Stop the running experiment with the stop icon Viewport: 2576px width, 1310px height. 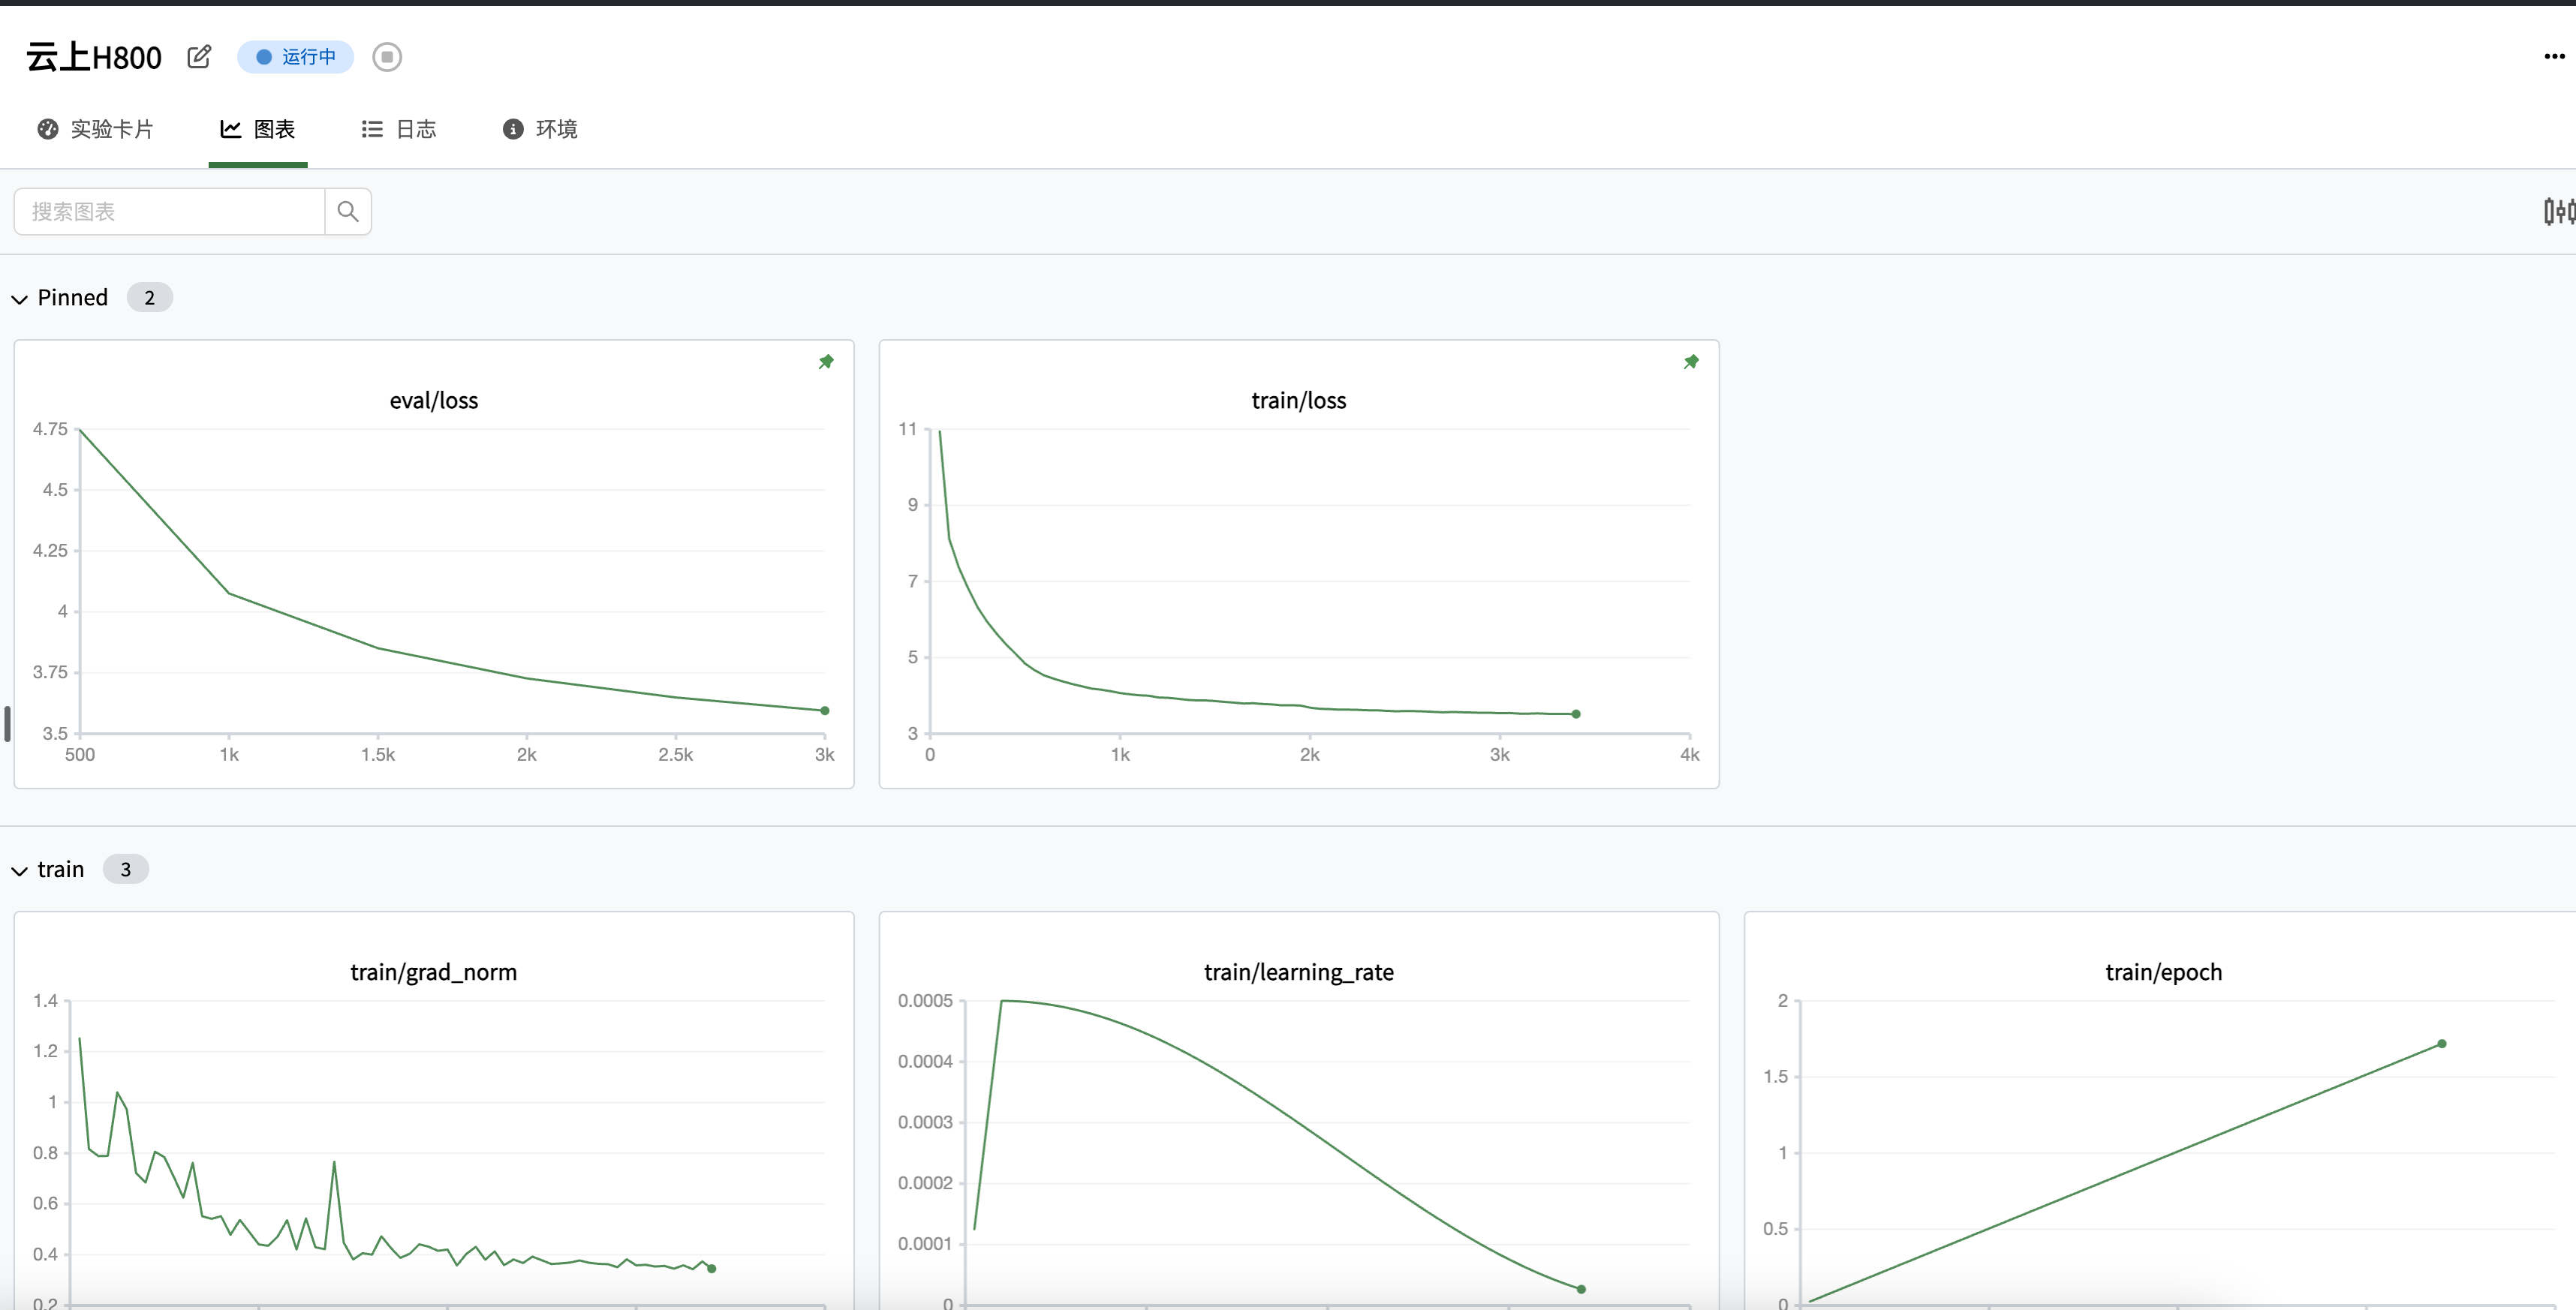coord(387,57)
